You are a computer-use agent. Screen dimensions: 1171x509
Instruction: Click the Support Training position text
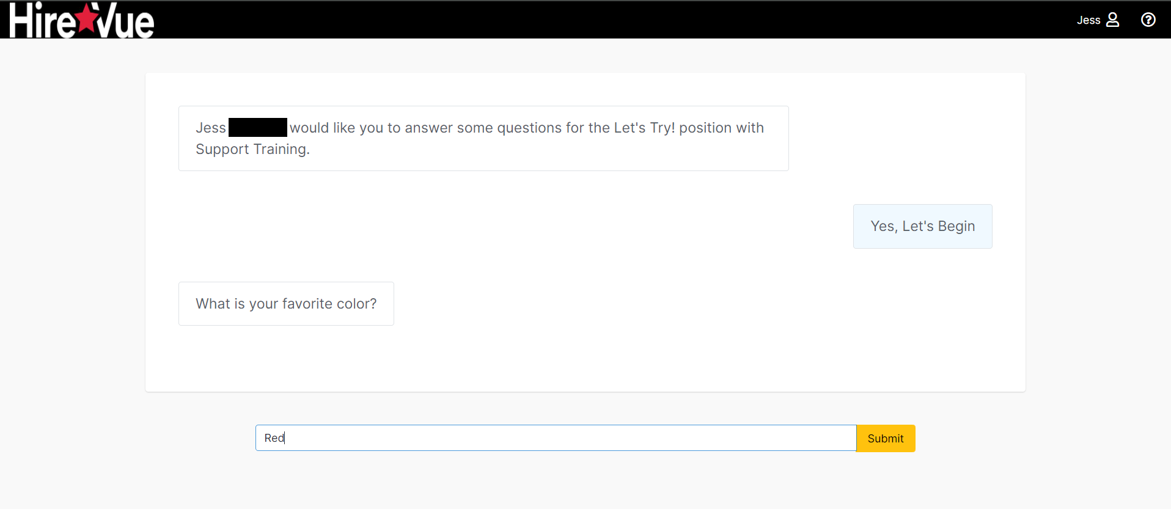coord(252,149)
